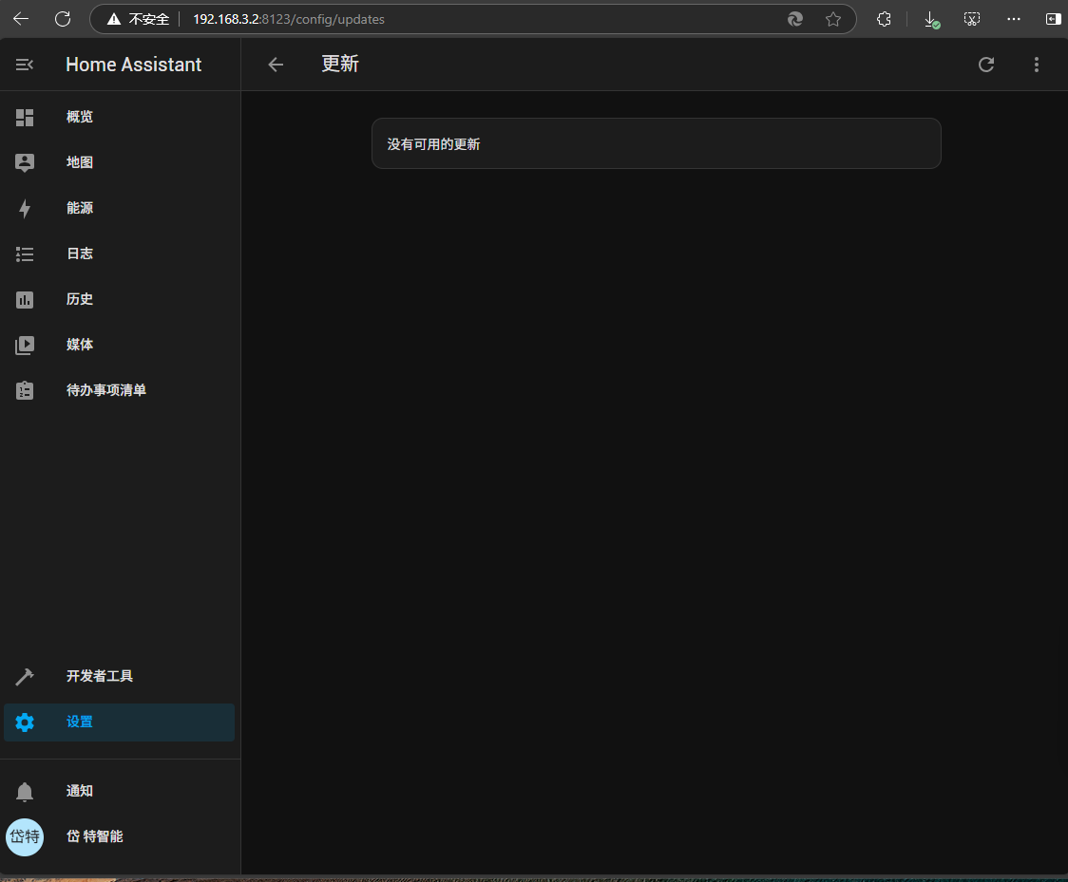Click the 没有可用的更新 card

tap(656, 144)
